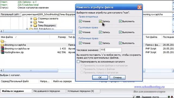174x98 pixels.
Task: Close the Изменить атрибуты файла dialog
Action: 139,7
